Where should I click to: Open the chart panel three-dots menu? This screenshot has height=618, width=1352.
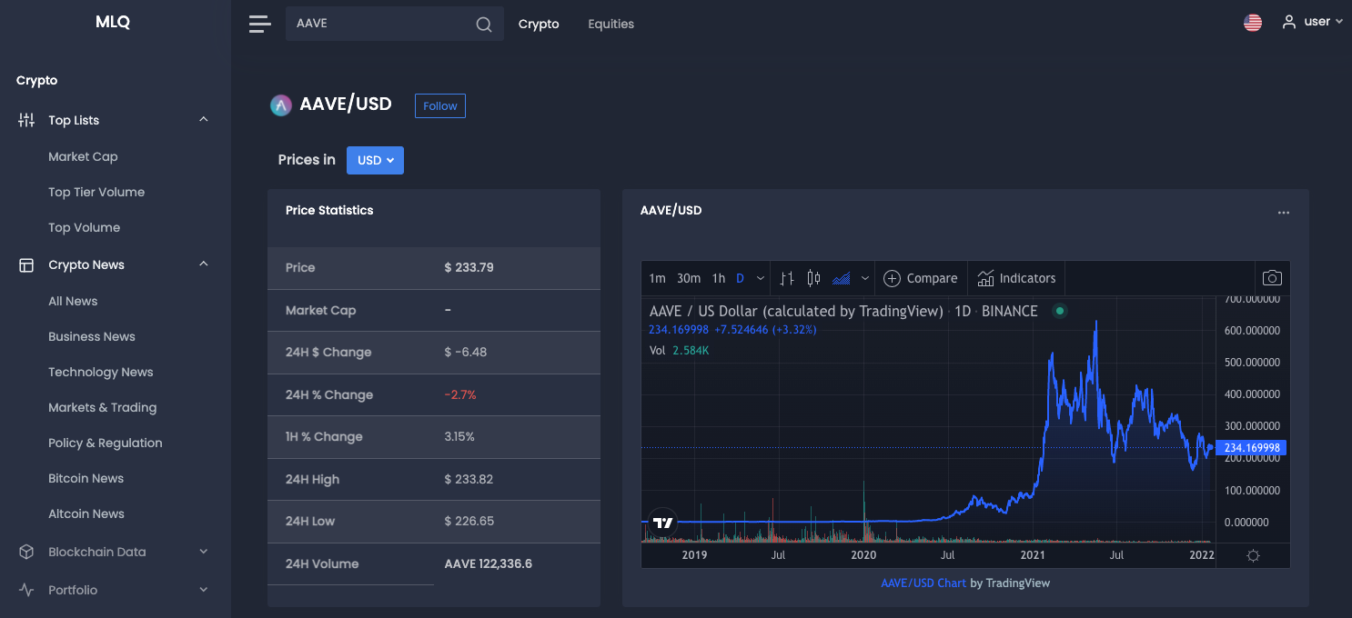[x=1284, y=213]
